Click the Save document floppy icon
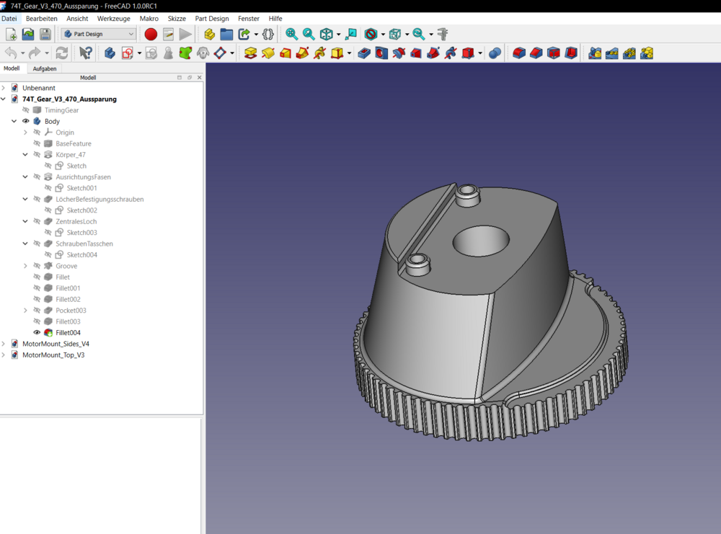This screenshot has height=534, width=721. tap(45, 34)
